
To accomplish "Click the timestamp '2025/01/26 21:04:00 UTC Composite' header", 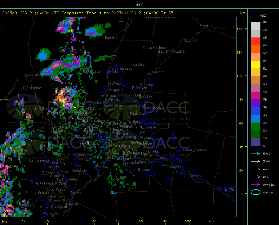I will coord(43,13).
